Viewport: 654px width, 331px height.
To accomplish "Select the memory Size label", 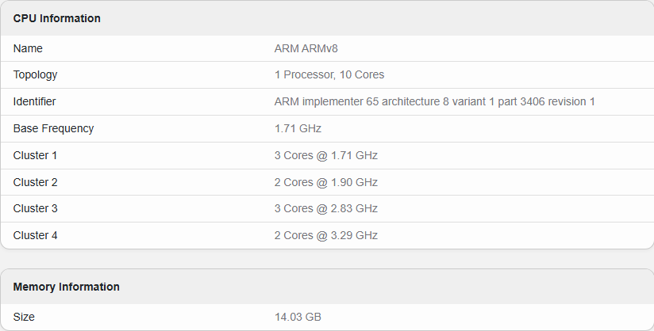I will [x=24, y=317].
